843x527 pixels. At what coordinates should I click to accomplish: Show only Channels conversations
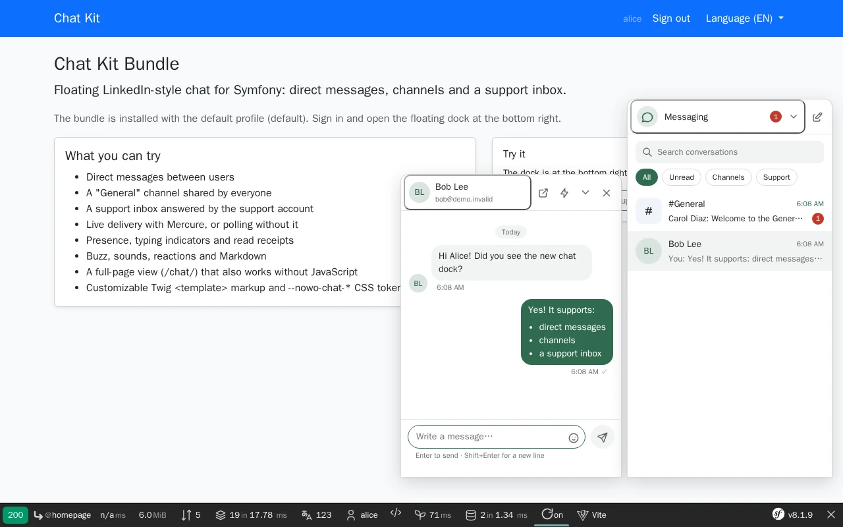coord(728,177)
